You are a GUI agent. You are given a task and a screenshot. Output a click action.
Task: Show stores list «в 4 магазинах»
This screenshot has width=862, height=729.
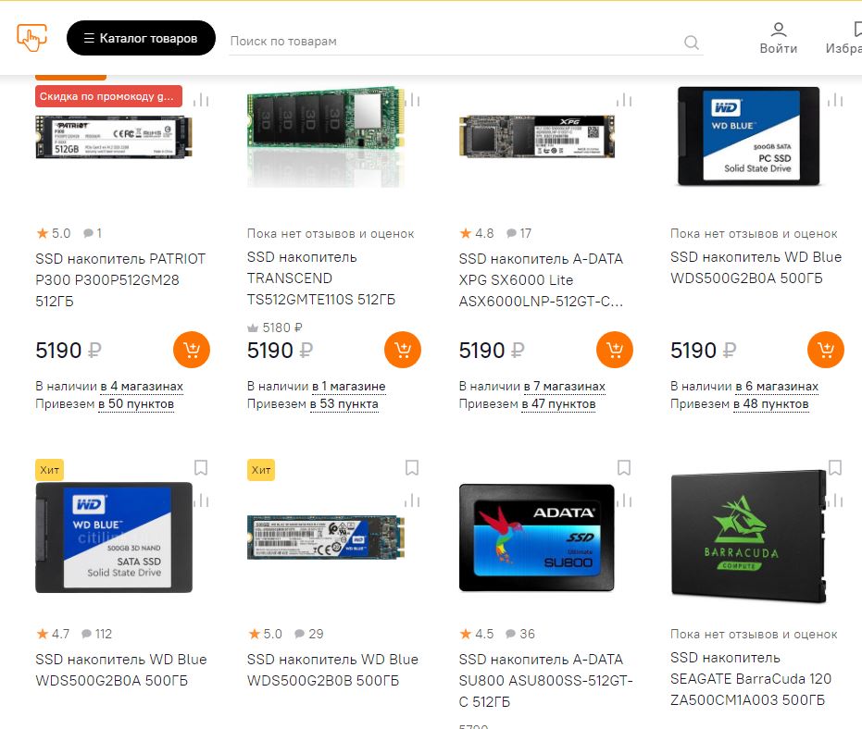142,386
